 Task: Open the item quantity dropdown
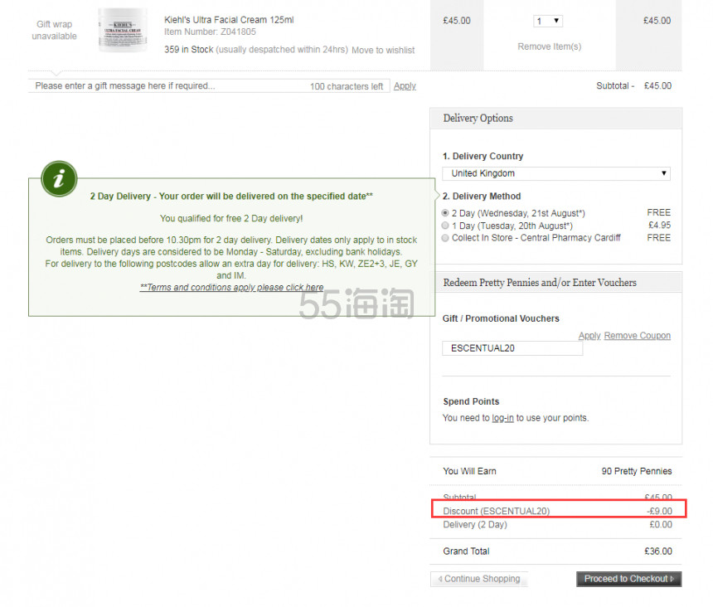click(x=548, y=21)
